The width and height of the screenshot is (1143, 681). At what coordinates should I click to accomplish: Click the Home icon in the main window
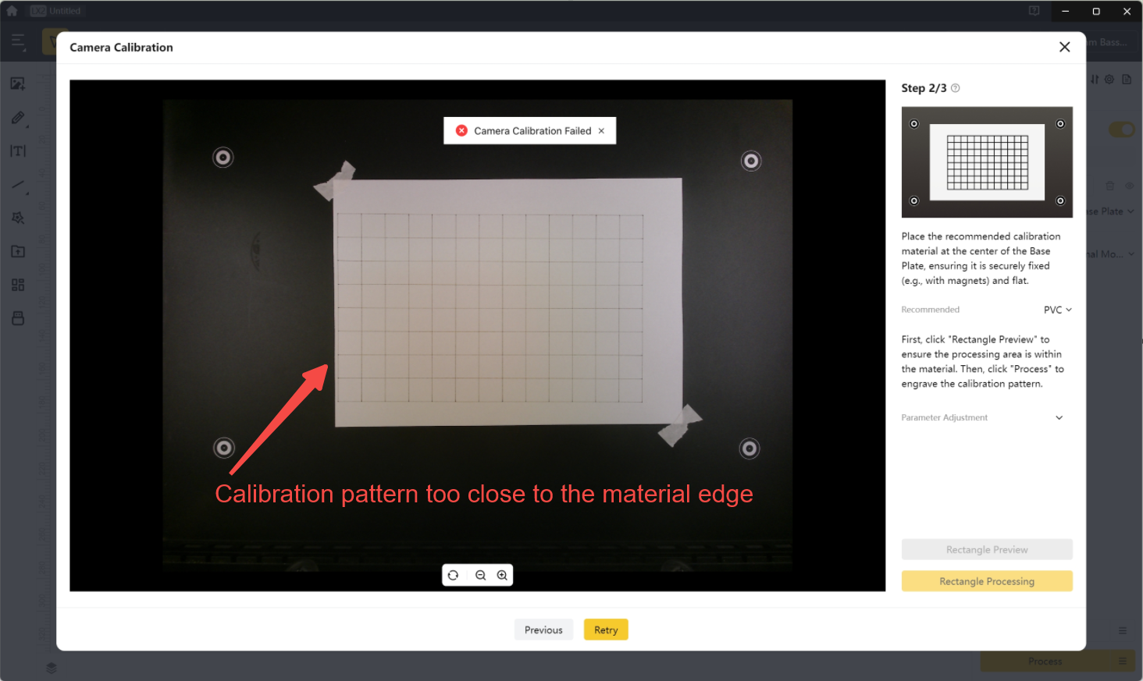[x=12, y=11]
